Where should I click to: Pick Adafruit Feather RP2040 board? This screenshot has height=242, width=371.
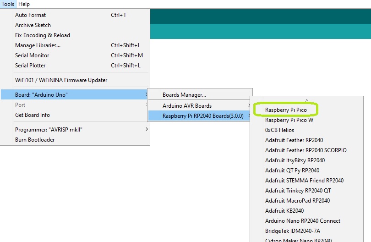click(x=294, y=140)
